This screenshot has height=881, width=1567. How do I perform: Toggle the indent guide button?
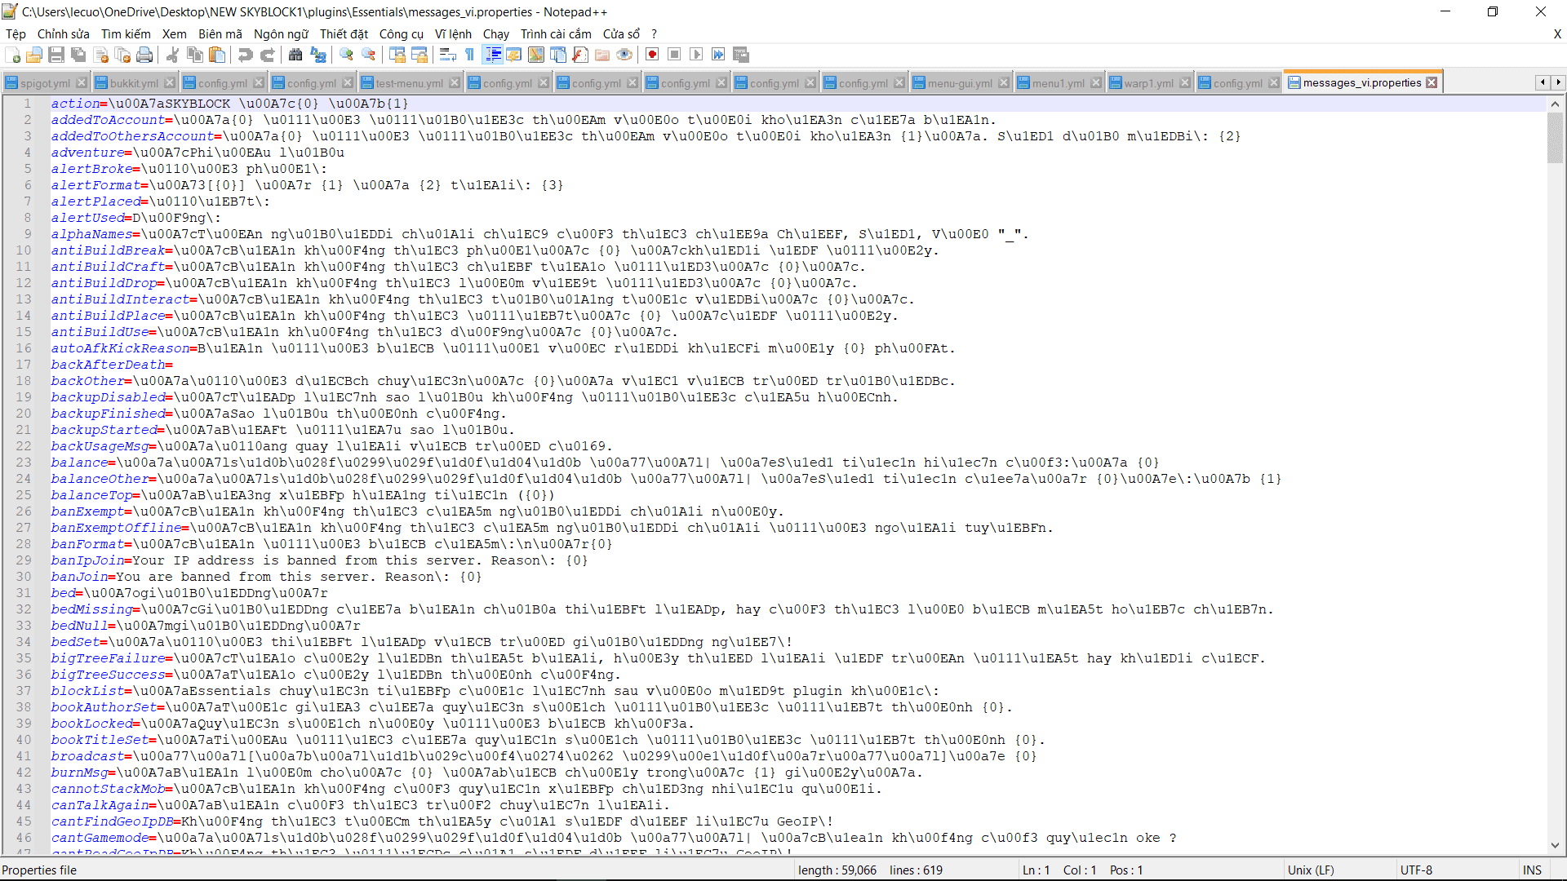pos(493,55)
